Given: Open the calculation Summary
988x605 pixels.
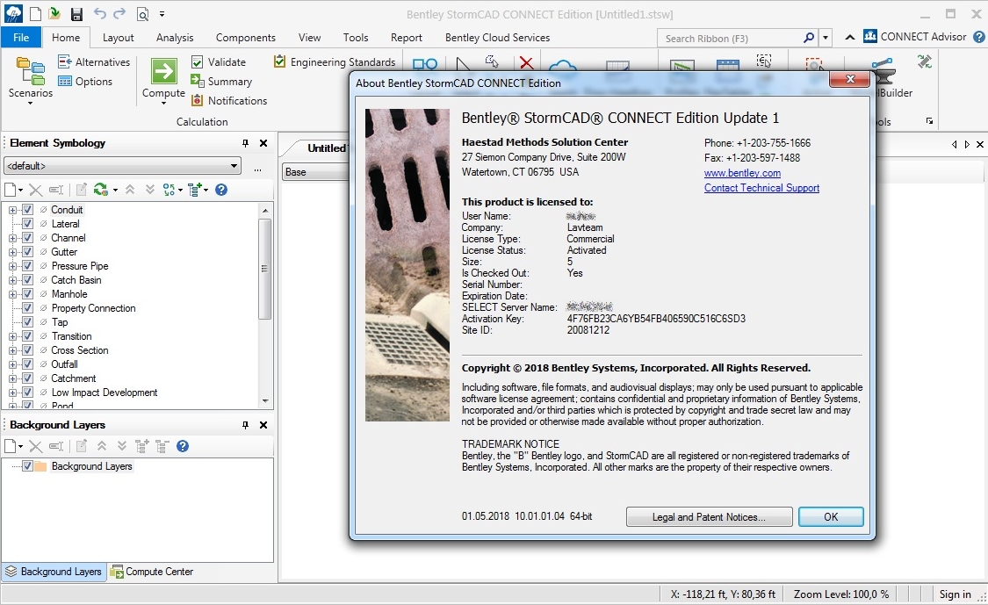Looking at the screenshot, I should [221, 82].
